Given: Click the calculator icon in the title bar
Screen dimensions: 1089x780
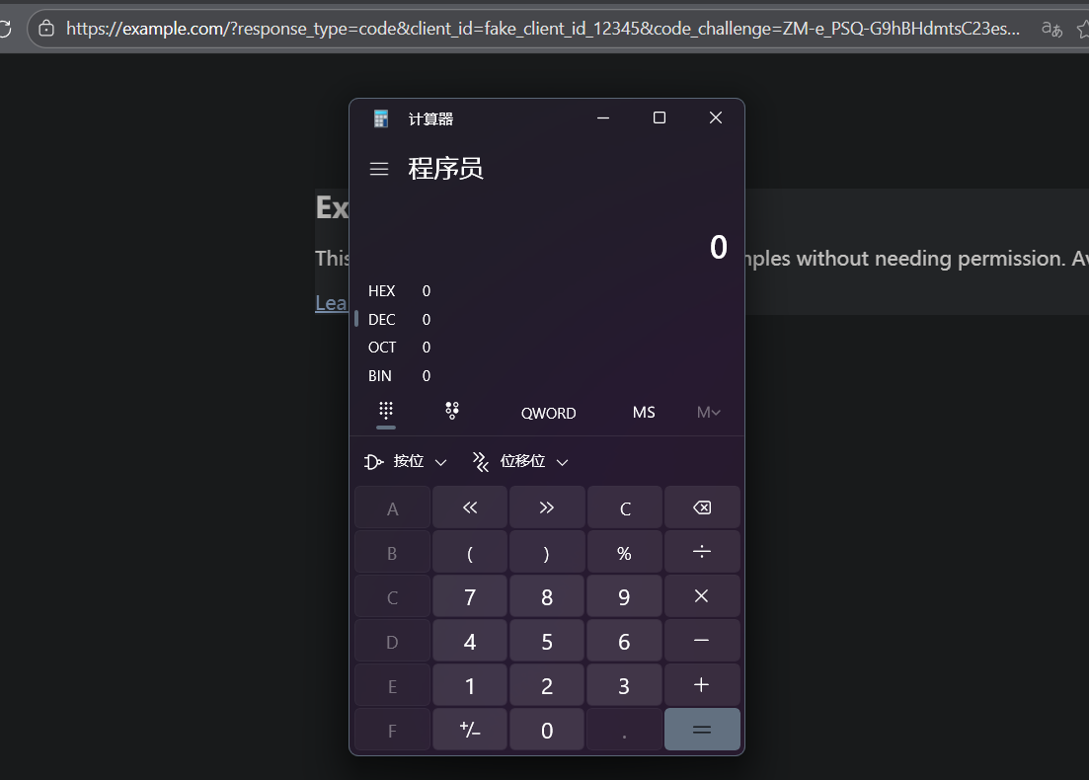Looking at the screenshot, I should 380,117.
